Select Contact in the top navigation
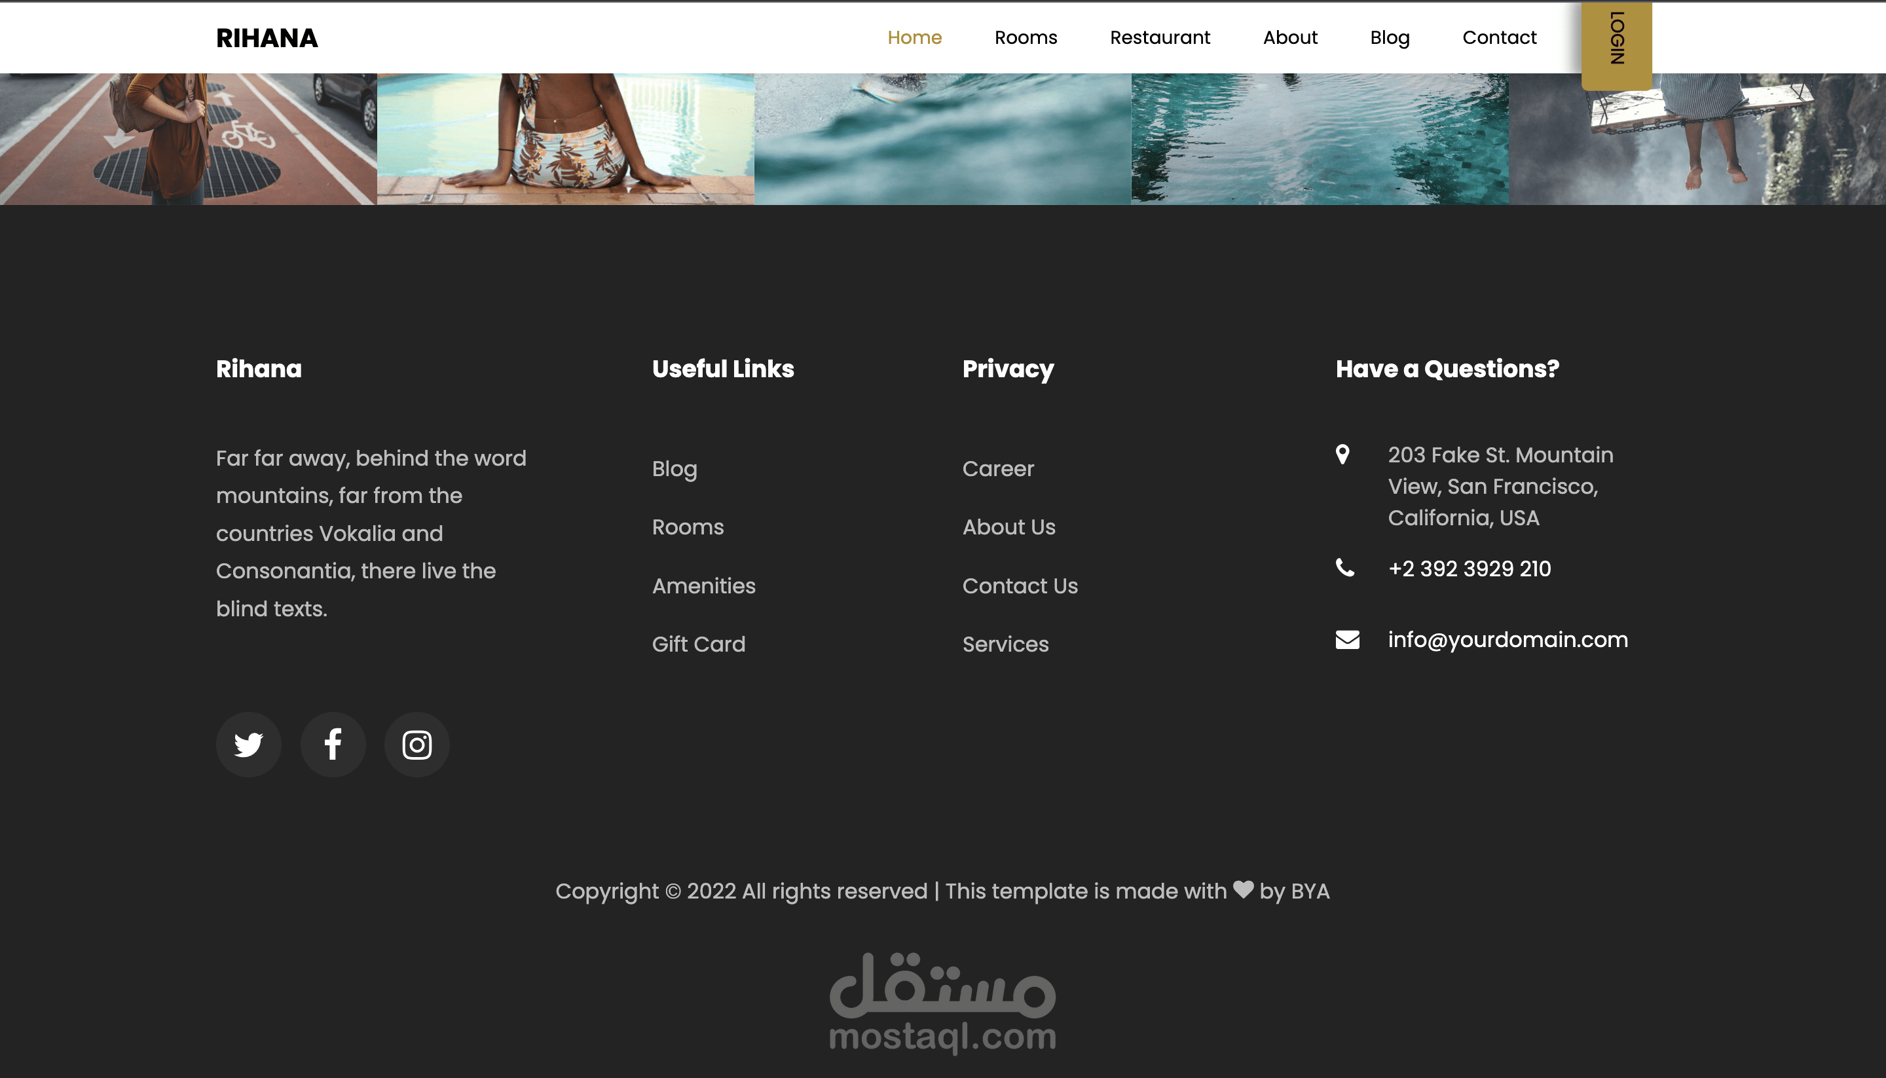The image size is (1886, 1078). (x=1499, y=38)
